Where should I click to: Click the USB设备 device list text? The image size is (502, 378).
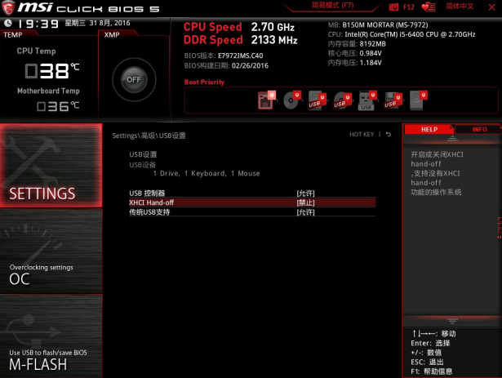click(x=207, y=173)
